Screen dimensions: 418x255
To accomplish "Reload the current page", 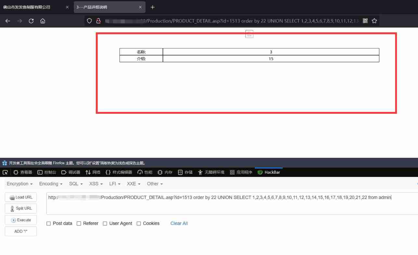I will point(31,21).
